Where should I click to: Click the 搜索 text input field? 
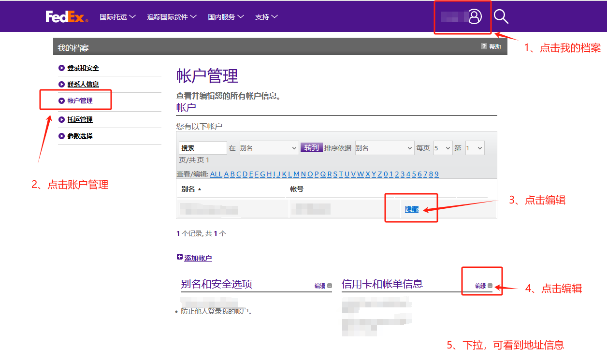pos(202,148)
